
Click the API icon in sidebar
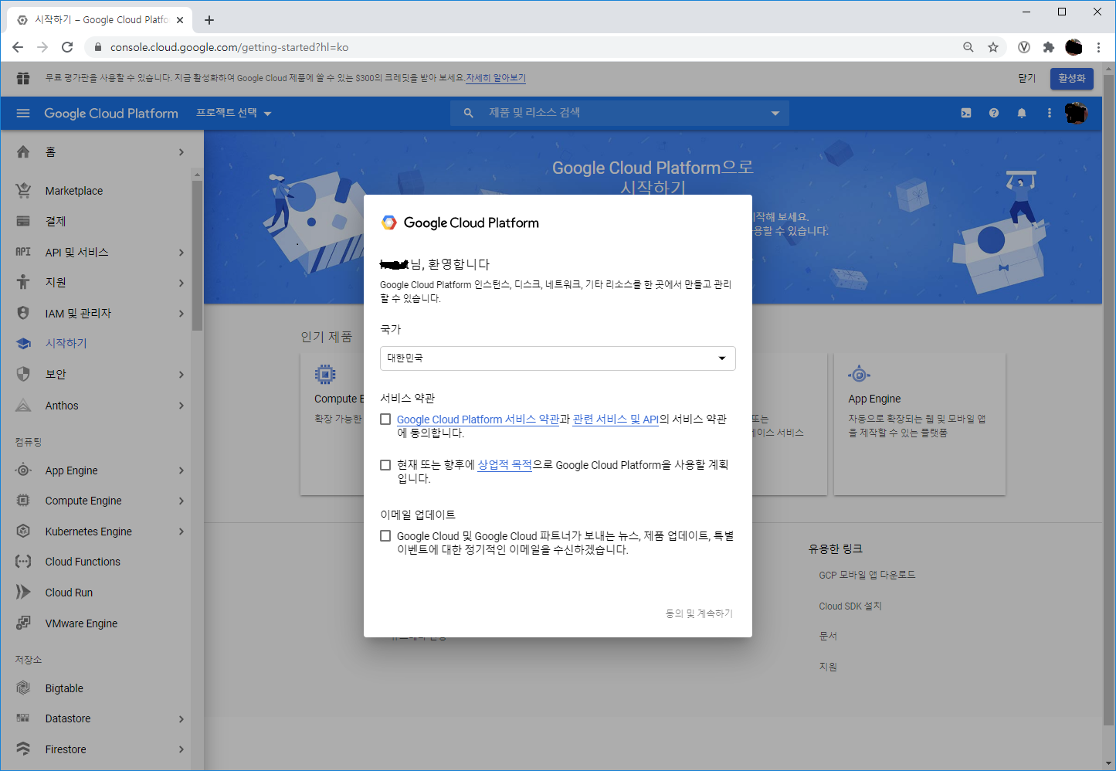point(23,252)
